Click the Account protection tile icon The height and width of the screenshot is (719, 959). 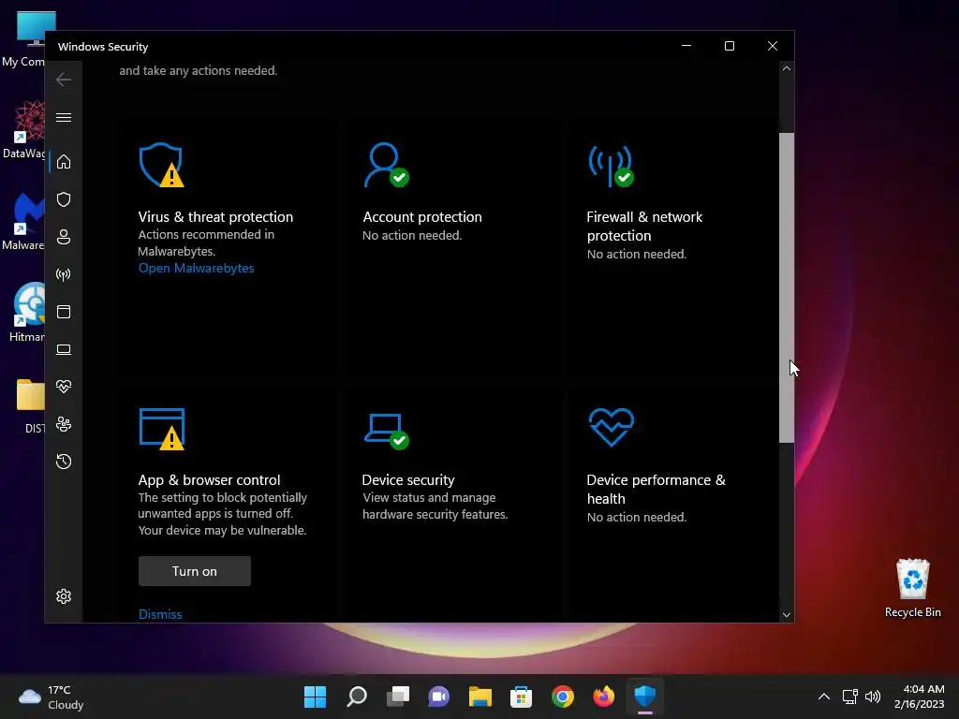click(386, 165)
